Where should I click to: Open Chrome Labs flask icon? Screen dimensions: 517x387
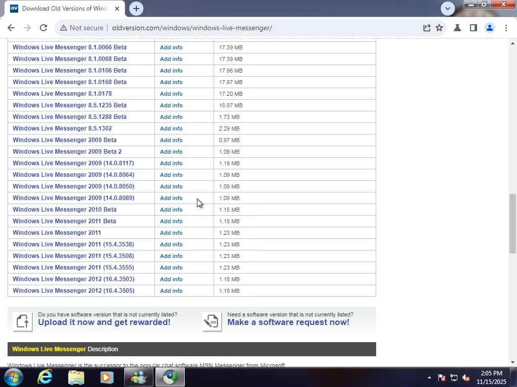[457, 28]
